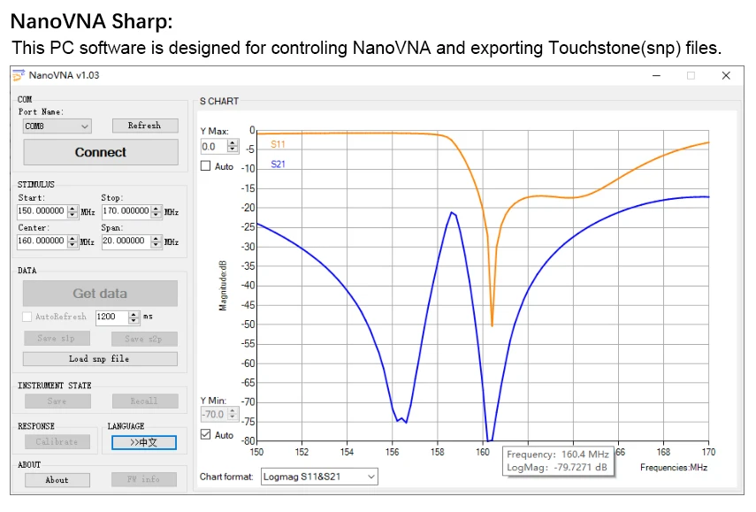Click the refresh interval stepper arrows
The image size is (756, 512).
pos(134,317)
